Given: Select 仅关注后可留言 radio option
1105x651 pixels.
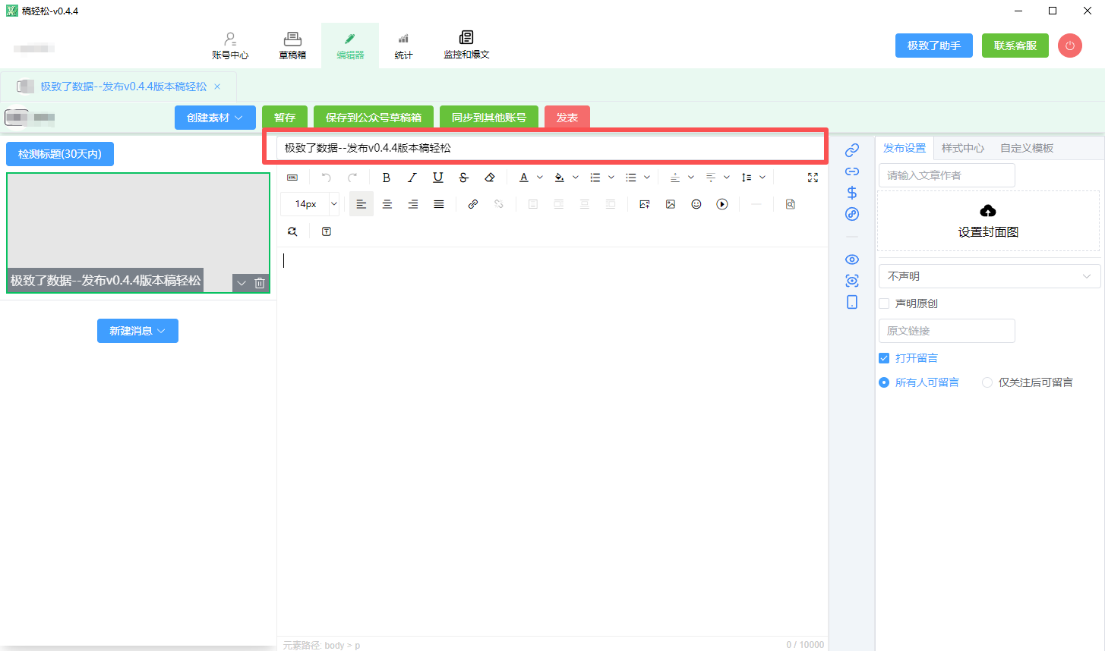Looking at the screenshot, I should pyautogui.click(x=987, y=382).
